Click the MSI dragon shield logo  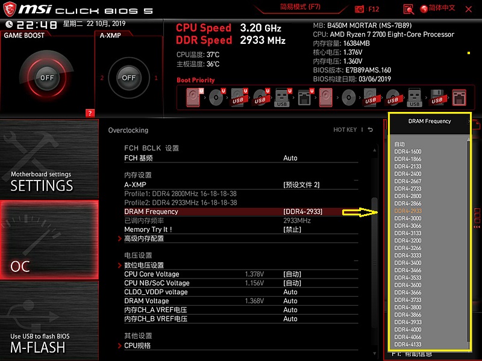pyautogui.click(x=10, y=9)
